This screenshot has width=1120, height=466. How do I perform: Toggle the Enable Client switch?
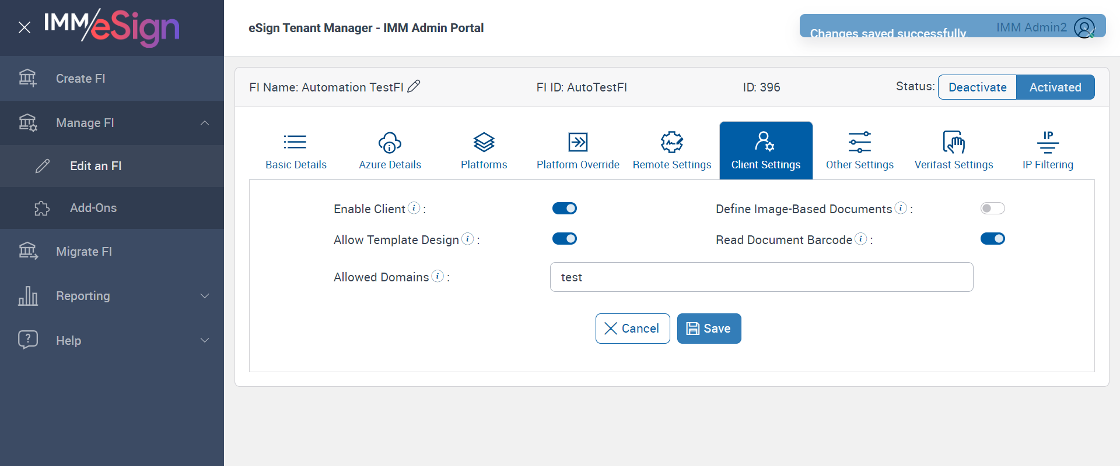(564, 208)
